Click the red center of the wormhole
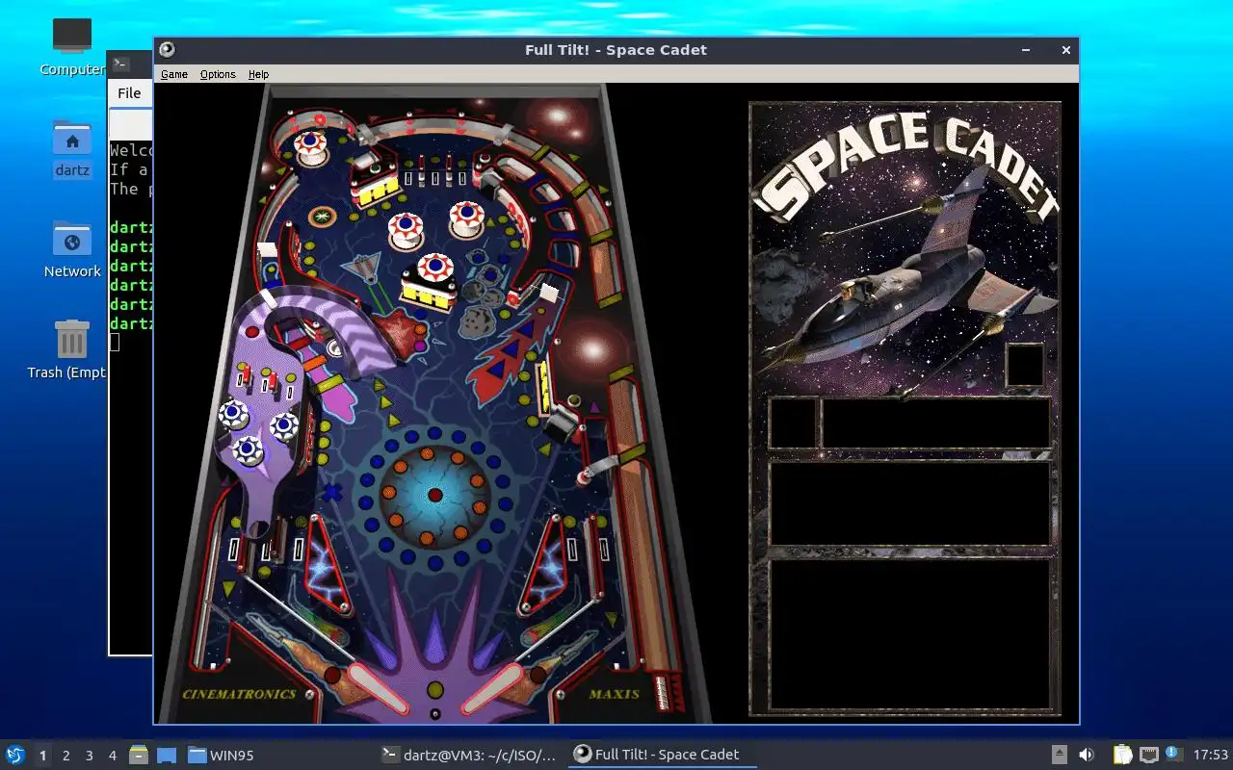 (434, 495)
